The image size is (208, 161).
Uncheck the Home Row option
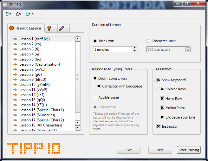point(162,99)
